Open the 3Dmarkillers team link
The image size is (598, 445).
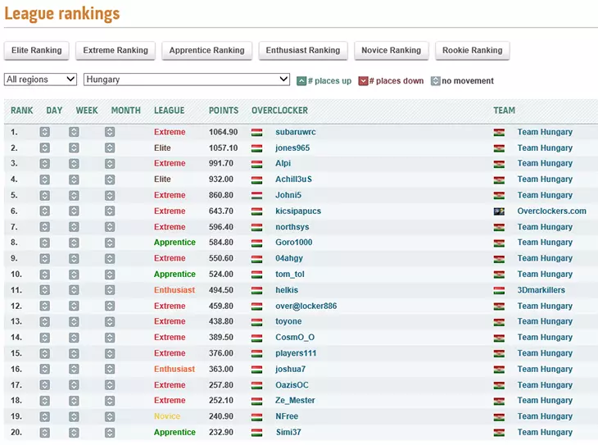click(541, 290)
